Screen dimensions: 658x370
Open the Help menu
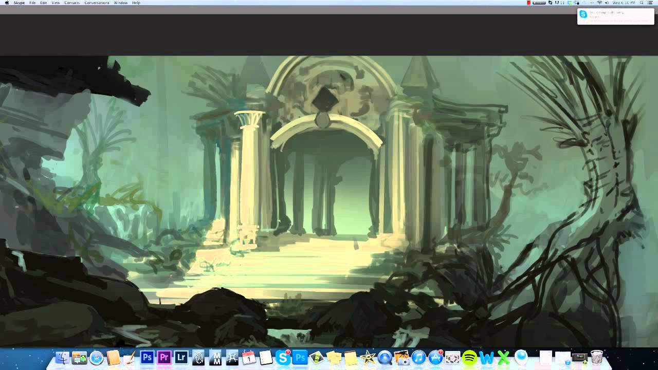pos(136,3)
